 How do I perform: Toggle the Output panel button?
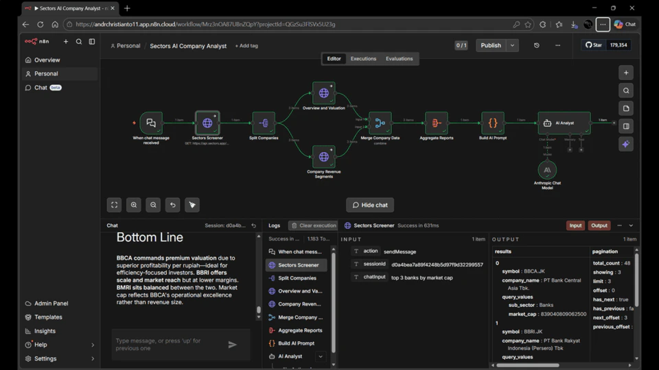(x=599, y=225)
